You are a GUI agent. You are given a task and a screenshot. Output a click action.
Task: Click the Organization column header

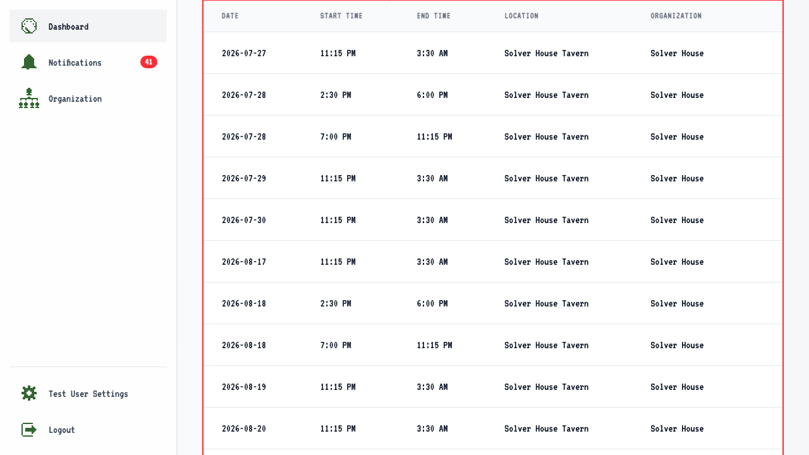coord(676,16)
